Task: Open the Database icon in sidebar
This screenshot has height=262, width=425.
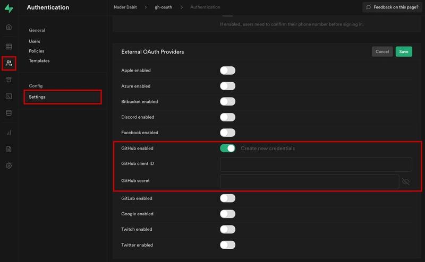Action: coord(9,113)
